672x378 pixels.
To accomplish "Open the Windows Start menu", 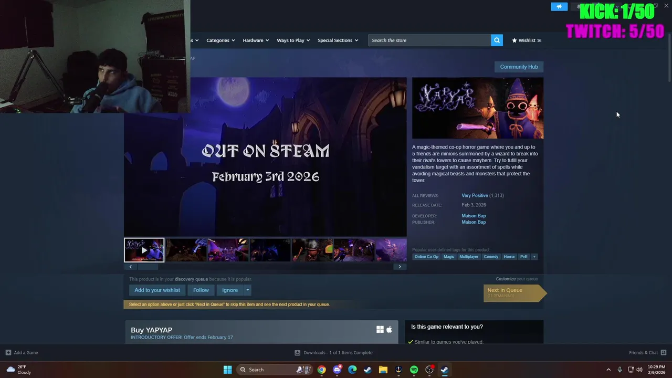I will tap(227, 370).
